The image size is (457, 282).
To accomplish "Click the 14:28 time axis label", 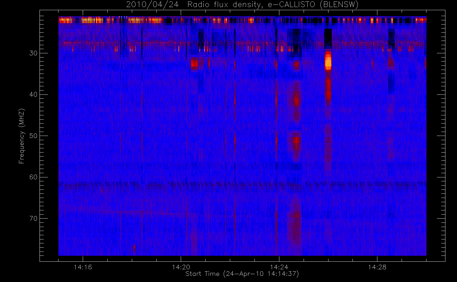I will (377, 267).
